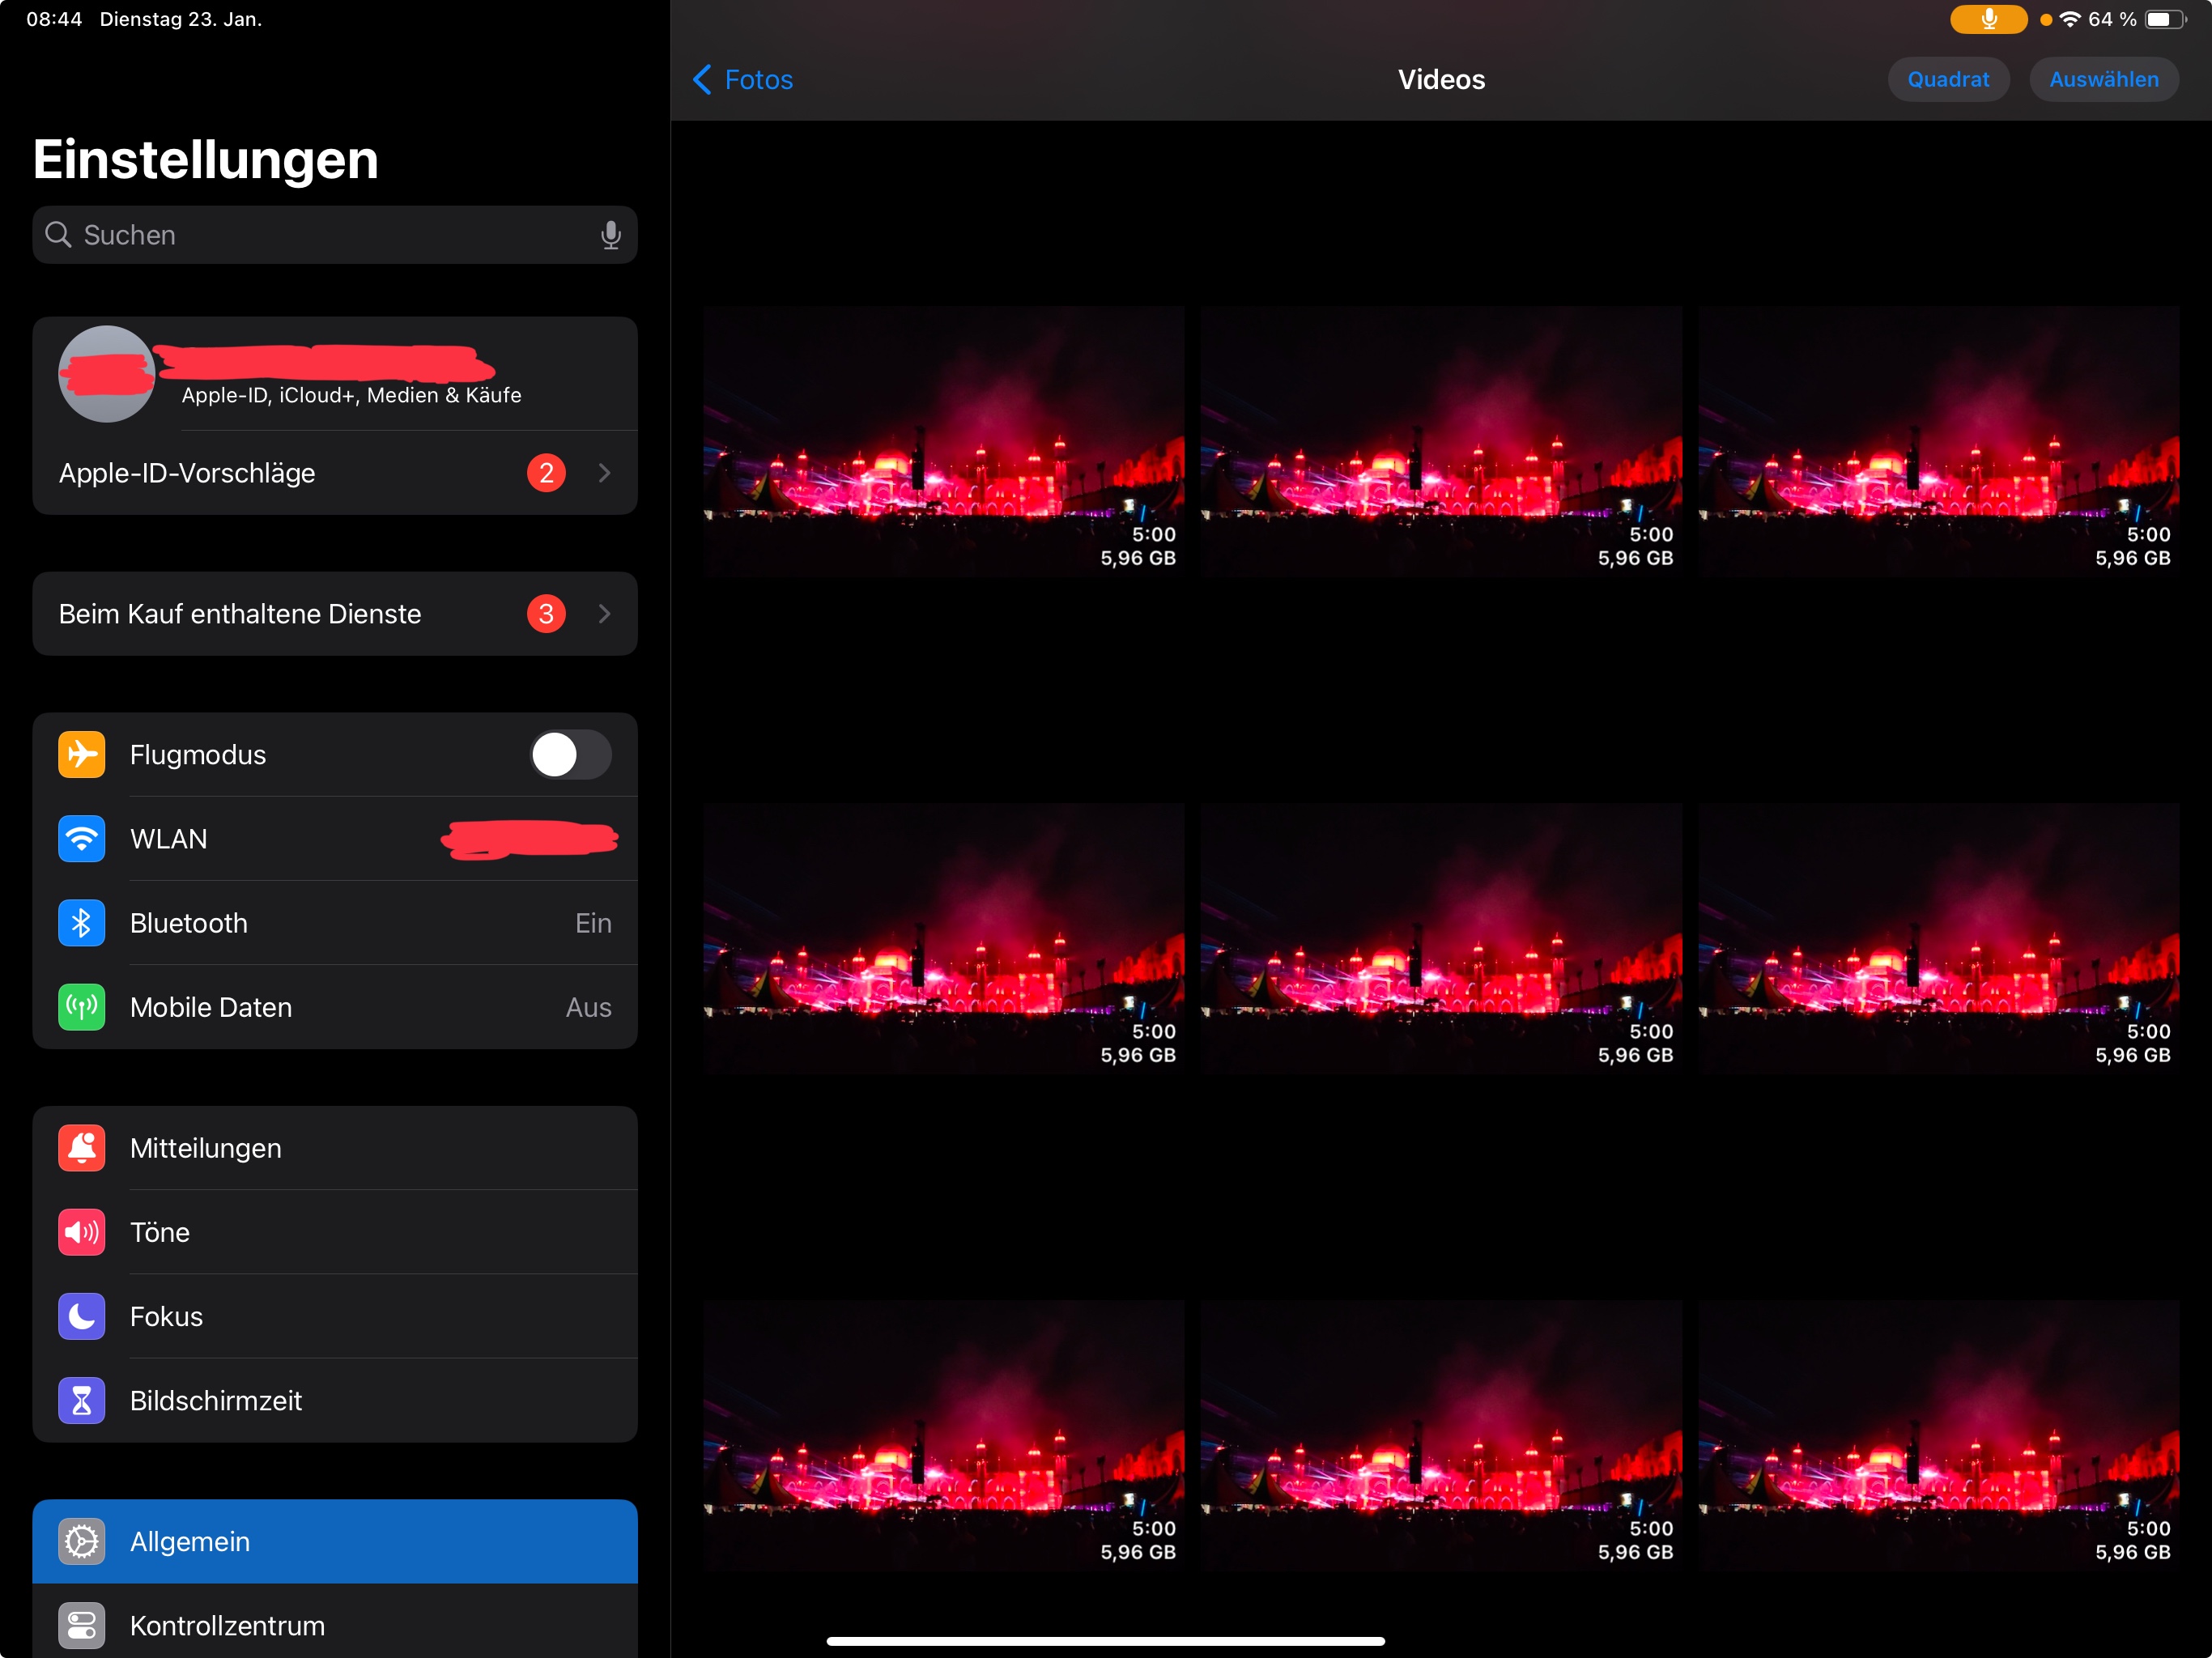Toggle the Flugmodus switch
This screenshot has height=1658, width=2212.
click(569, 754)
